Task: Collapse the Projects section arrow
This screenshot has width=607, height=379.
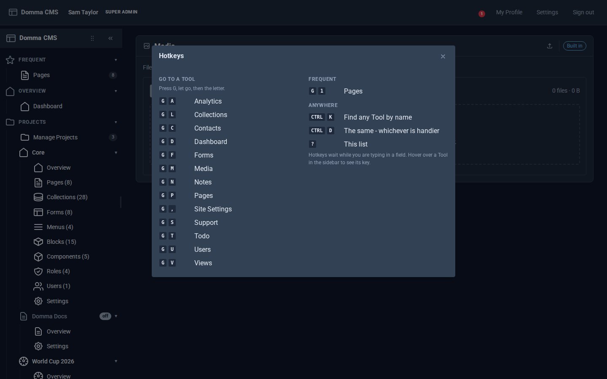Action: 116,122
